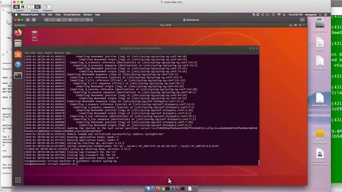Open Finder in the macOS Dock
342x192 pixels.
tap(147, 188)
